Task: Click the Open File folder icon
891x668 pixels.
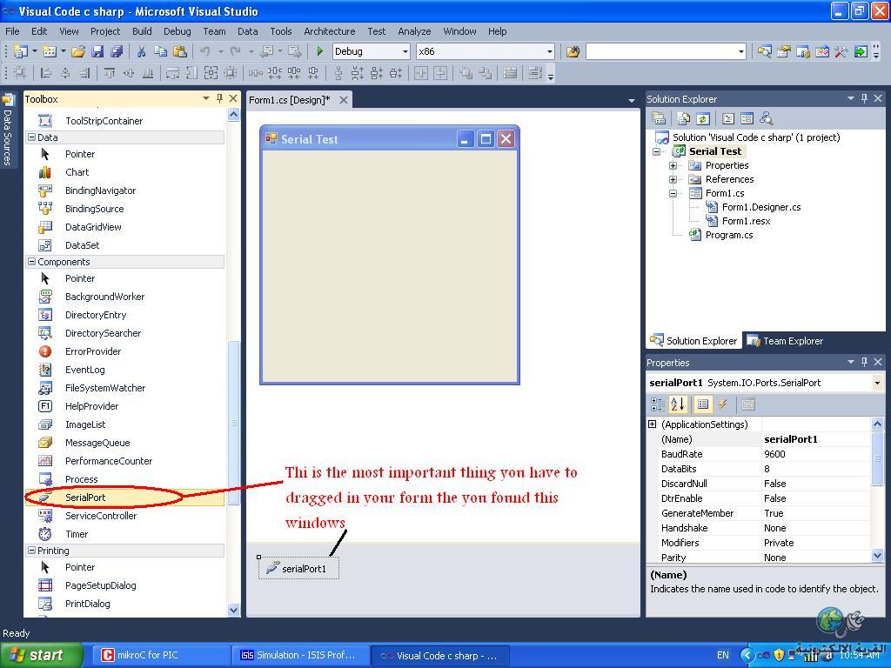Action: 78,51
